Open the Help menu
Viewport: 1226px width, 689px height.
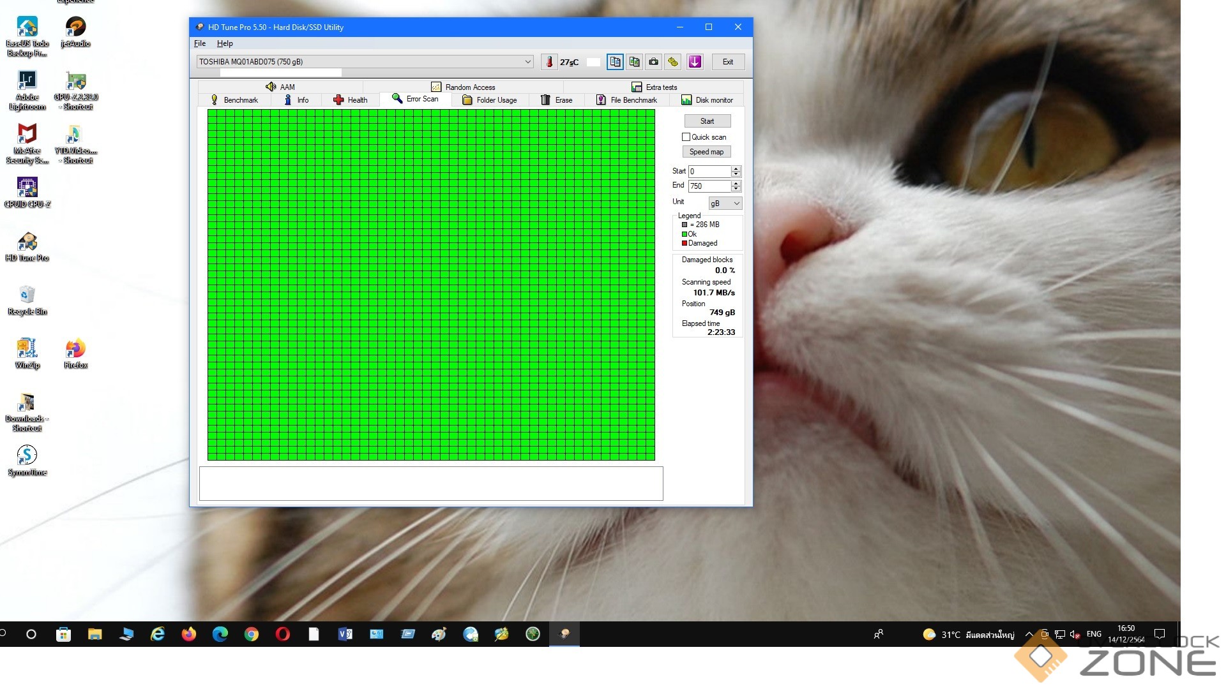[x=225, y=43]
